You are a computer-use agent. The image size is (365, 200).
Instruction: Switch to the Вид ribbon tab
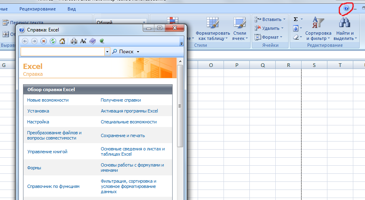(72, 9)
